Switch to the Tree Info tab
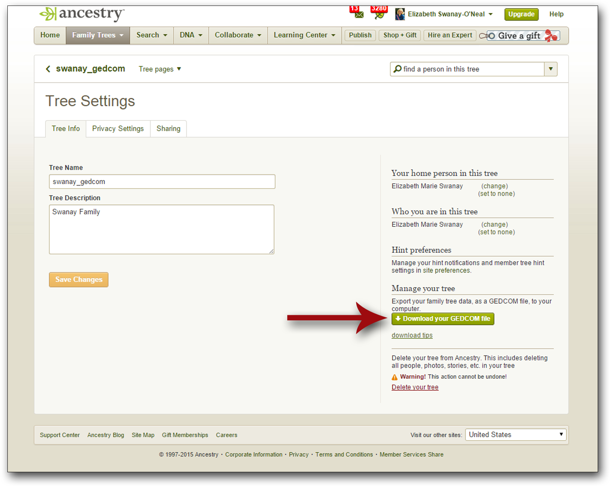The height and width of the screenshot is (487, 611). [x=66, y=129]
